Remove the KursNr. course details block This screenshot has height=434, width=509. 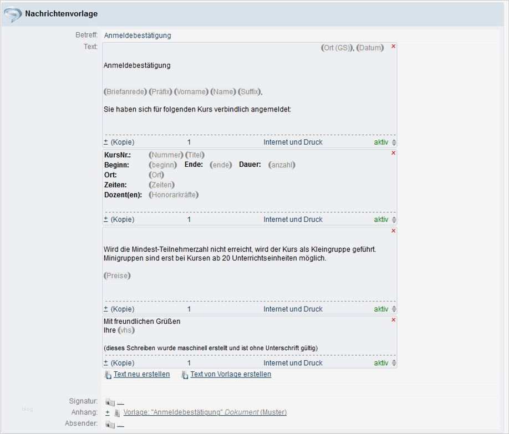(394, 153)
